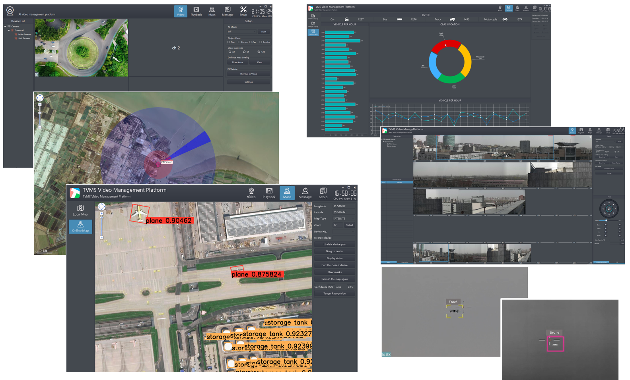The image size is (630, 380).
Task: Click Start next to AI Mode
Action: click(264, 31)
